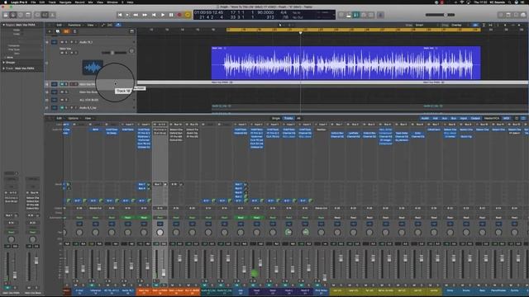This screenshot has height=297, width=529.
Task: Toggle the Bus channel filter button in mixer
Action: tap(454, 118)
